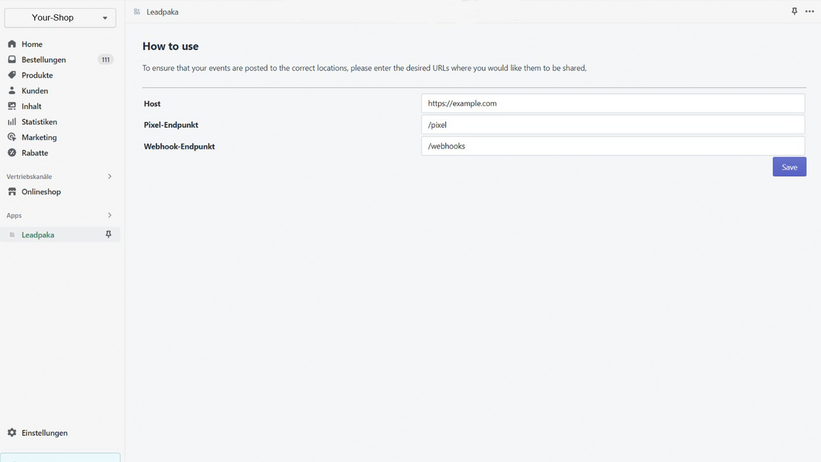This screenshot has width=821, height=462.
Task: Open the Bestellungen sidebar icon
Action: pos(12,59)
